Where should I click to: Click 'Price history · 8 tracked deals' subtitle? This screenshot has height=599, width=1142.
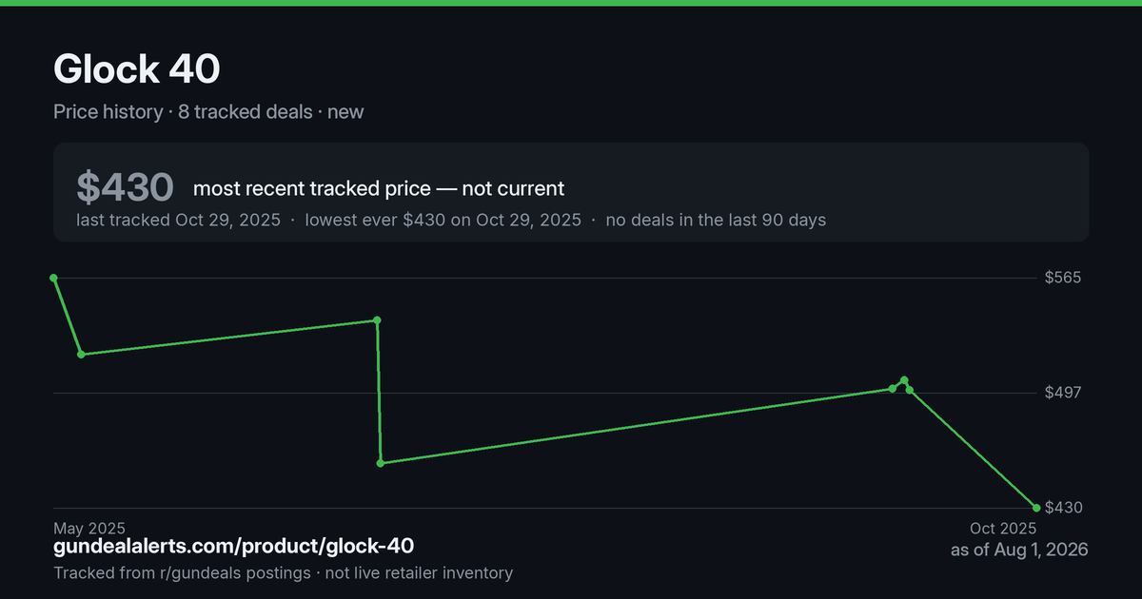click(x=183, y=111)
